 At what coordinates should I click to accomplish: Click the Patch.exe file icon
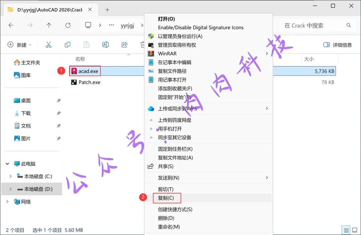point(74,82)
